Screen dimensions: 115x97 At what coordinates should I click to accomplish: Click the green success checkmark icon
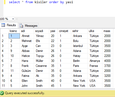(2, 93)
